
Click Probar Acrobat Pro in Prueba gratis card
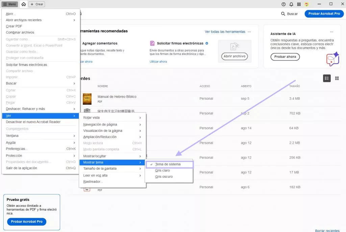click(x=27, y=222)
